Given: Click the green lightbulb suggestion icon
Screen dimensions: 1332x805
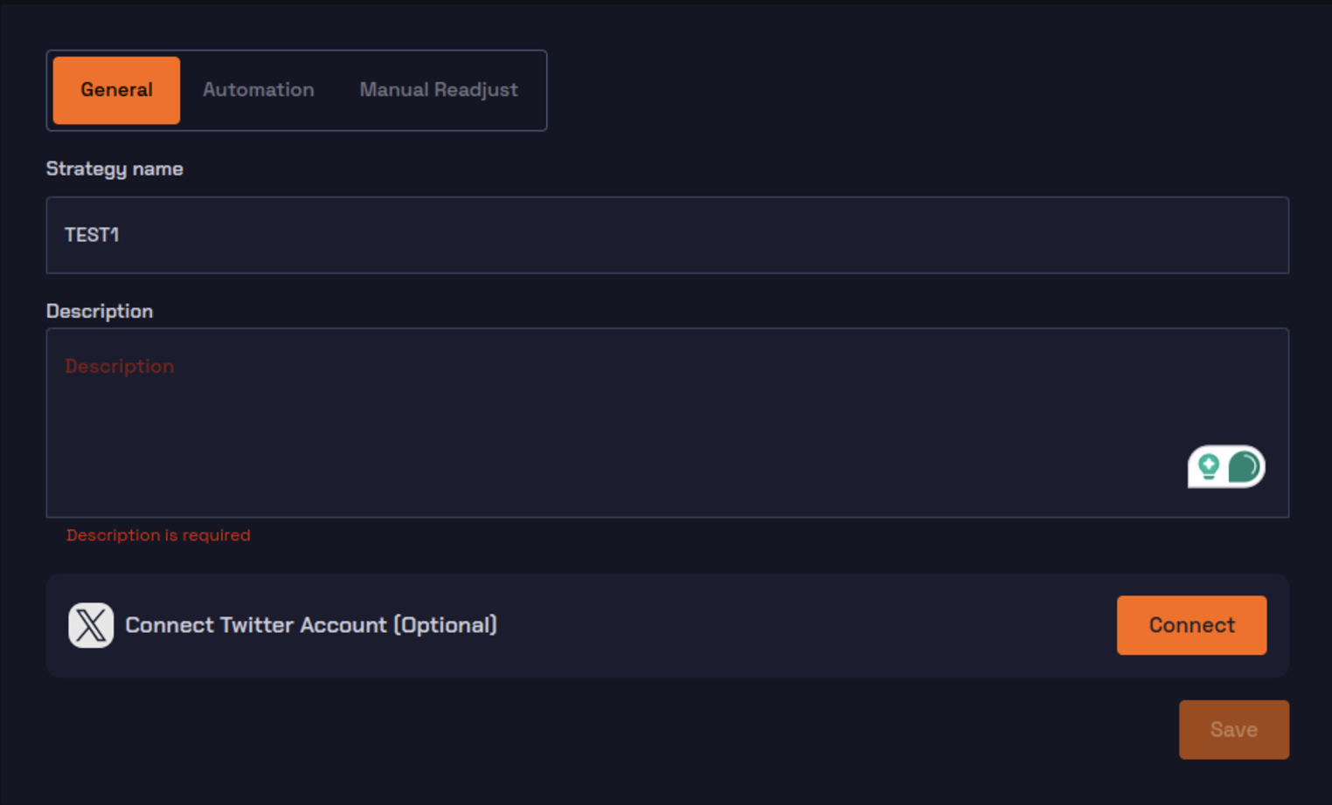Looking at the screenshot, I should [1209, 466].
